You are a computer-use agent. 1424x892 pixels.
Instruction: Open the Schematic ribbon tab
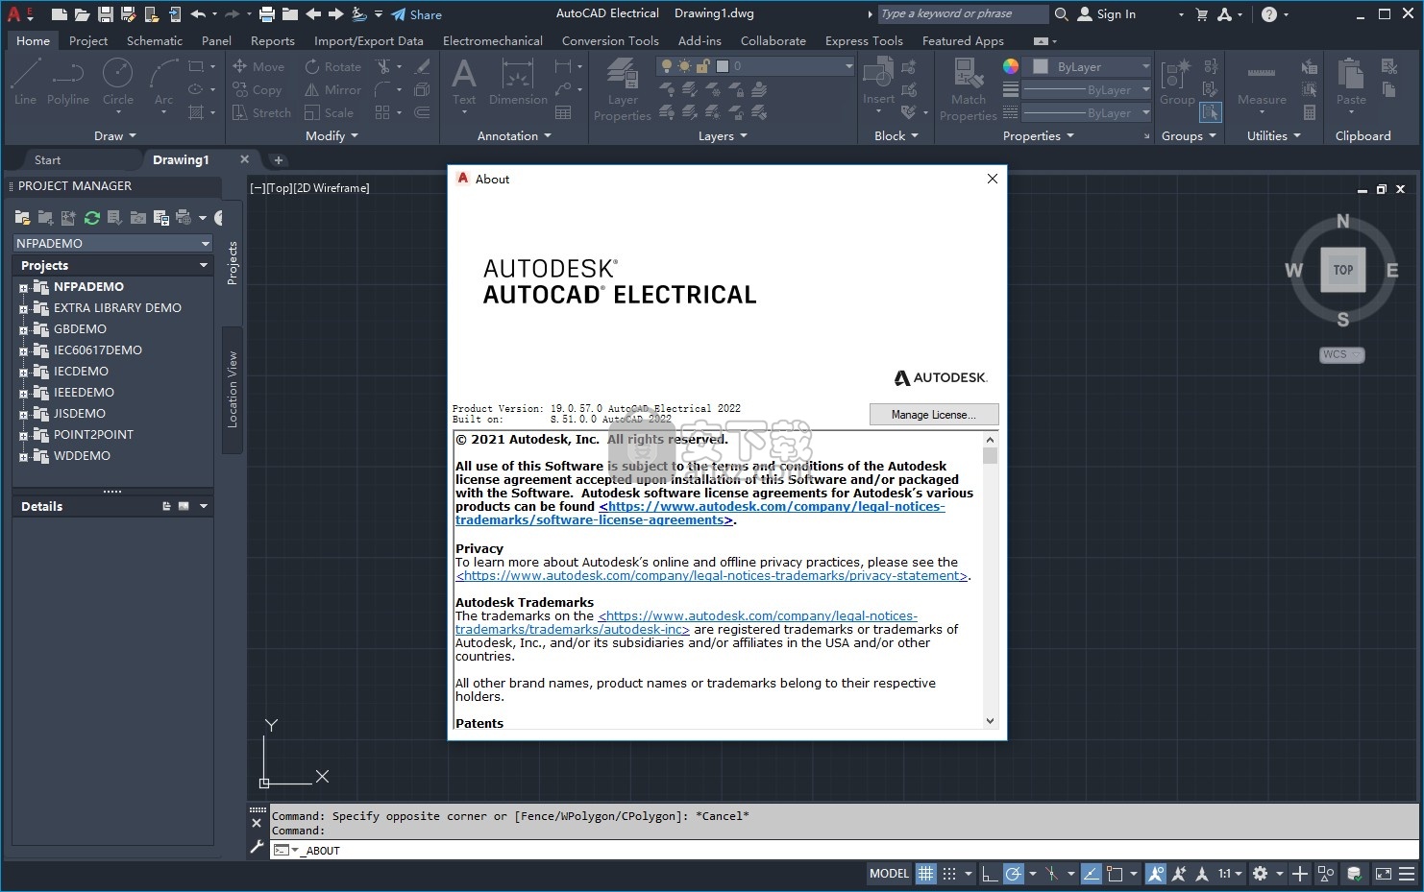(154, 40)
